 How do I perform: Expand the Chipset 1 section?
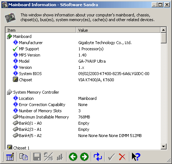pyautogui.click(x=9, y=147)
